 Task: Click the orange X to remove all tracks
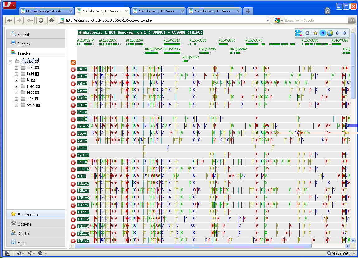(x=73, y=62)
